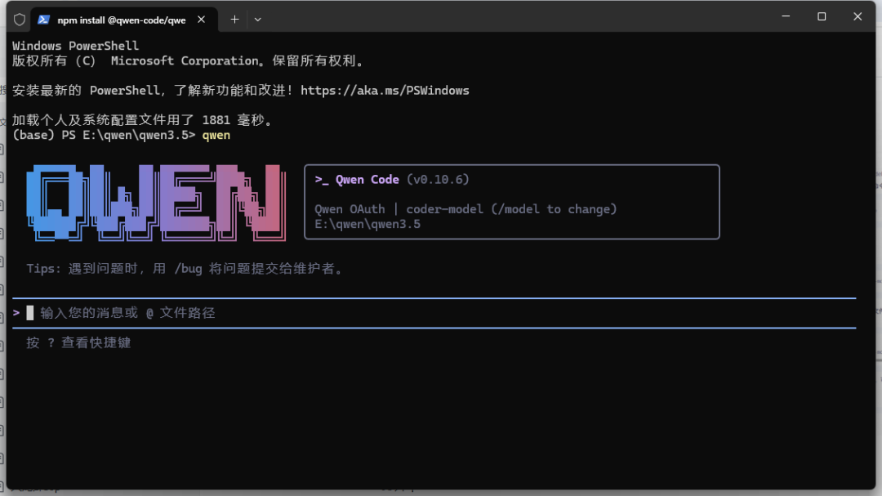Close the npm install @qwen-code tab
Viewport: 882px width, 496px height.
(x=202, y=20)
